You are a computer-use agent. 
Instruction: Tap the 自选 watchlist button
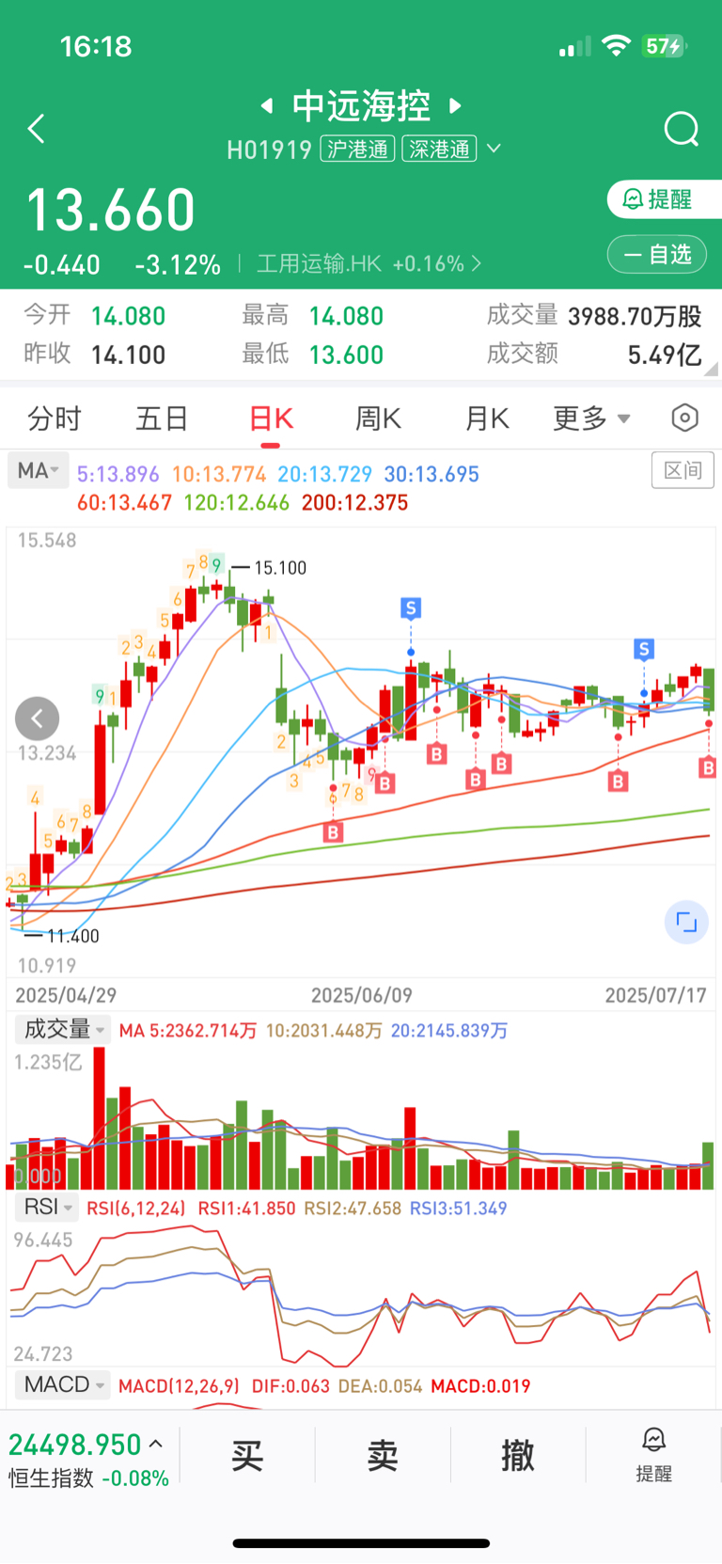click(657, 254)
